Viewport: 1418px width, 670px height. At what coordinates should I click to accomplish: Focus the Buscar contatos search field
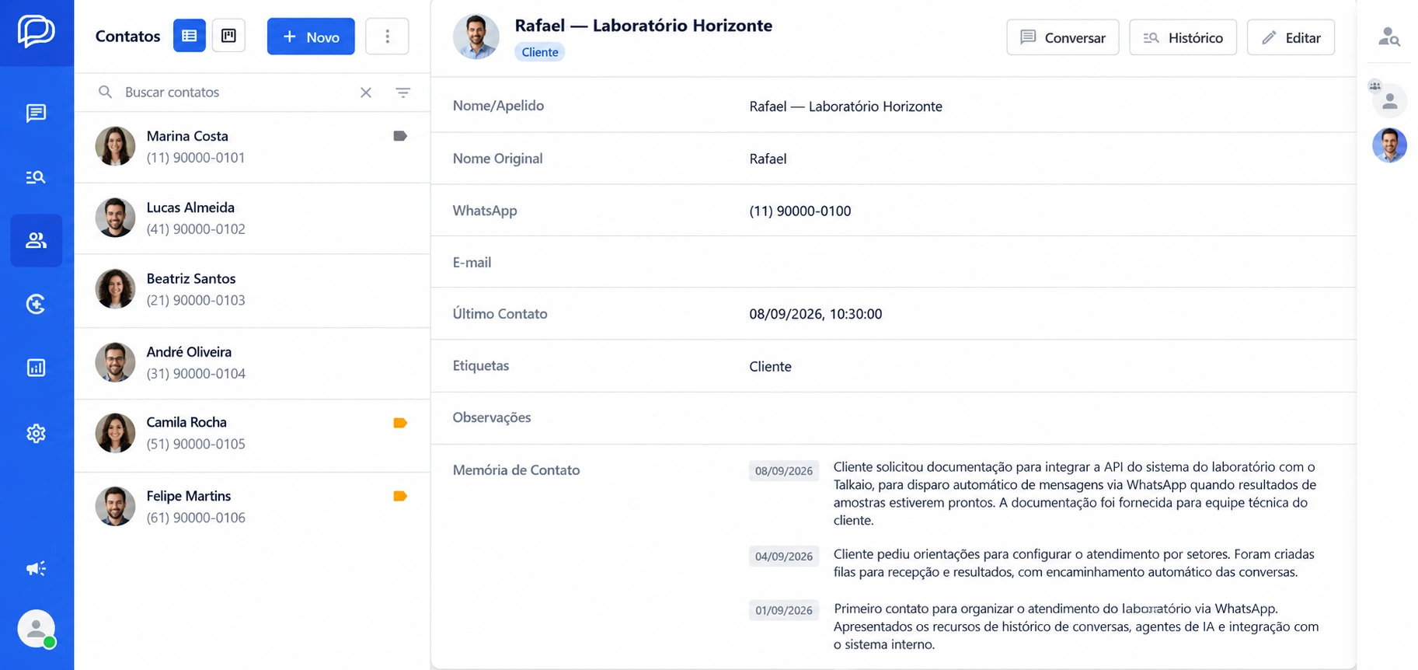tap(233, 92)
